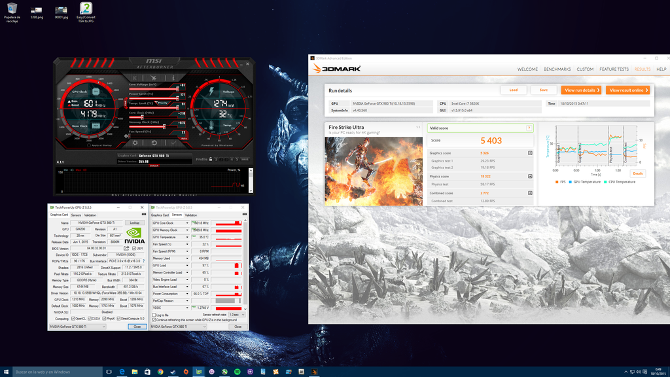The height and width of the screenshot is (377, 670).
Task: Toggle Continue refreshing in background checkbox
Action: (154, 319)
